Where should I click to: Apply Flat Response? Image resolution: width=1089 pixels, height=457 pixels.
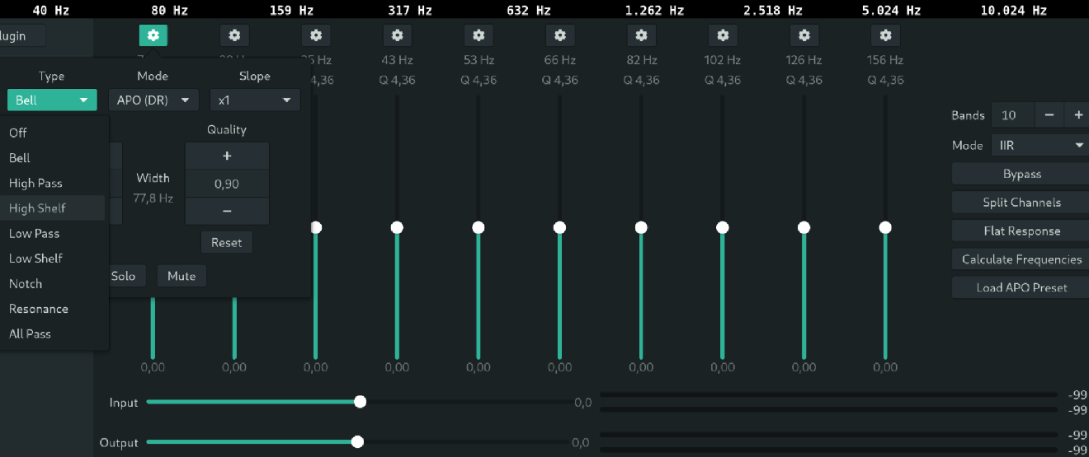[x=1021, y=231]
